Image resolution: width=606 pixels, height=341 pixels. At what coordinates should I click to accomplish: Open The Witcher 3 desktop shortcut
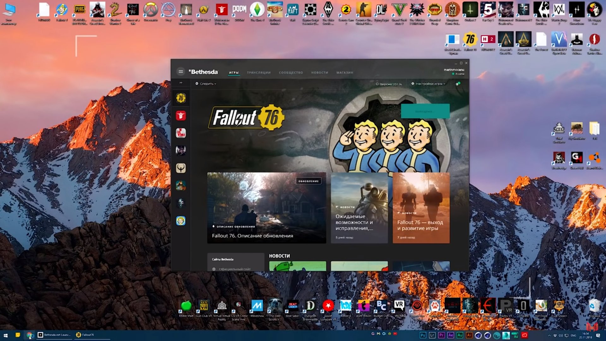(x=417, y=14)
